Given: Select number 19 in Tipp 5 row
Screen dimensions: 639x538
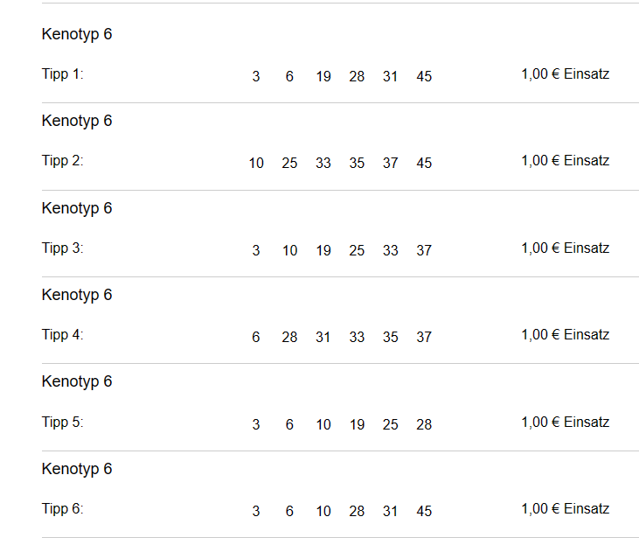Looking at the screenshot, I should click(357, 424).
